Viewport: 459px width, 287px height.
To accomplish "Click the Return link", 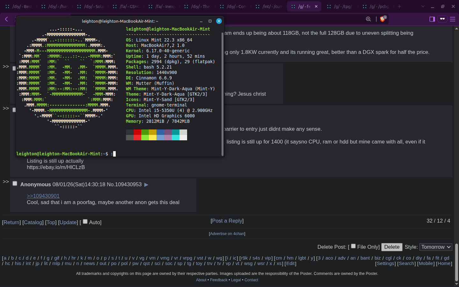I will [x=11, y=222].
